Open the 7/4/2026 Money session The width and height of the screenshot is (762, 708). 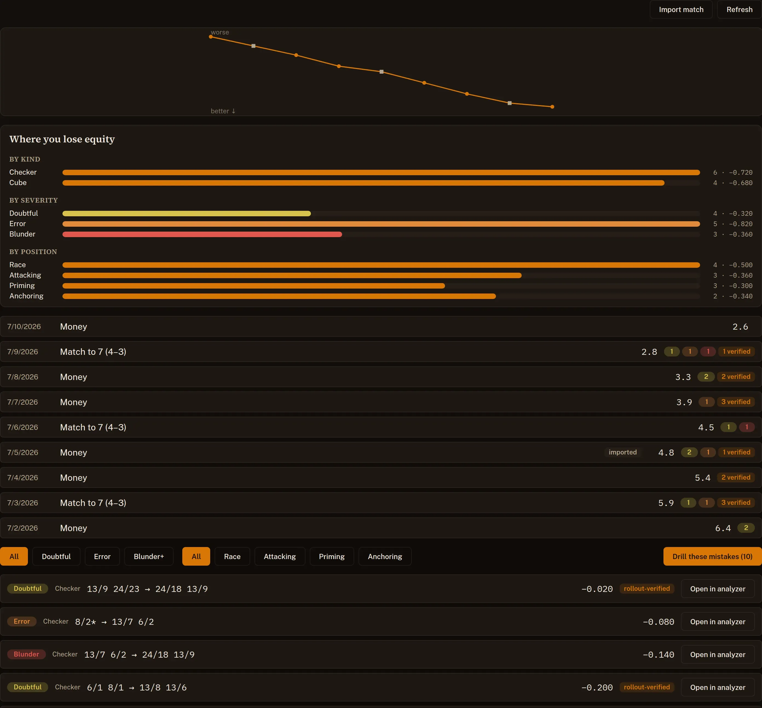point(381,478)
